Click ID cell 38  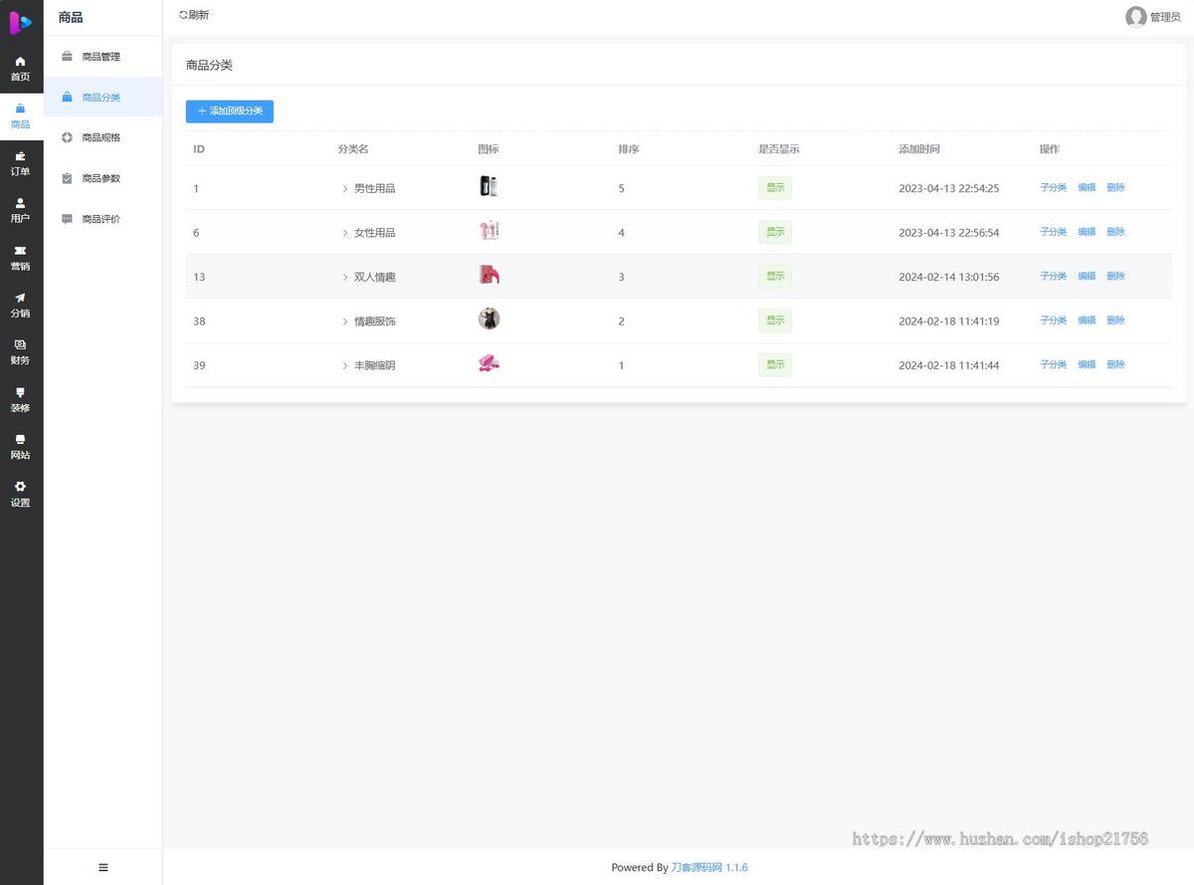pos(199,322)
